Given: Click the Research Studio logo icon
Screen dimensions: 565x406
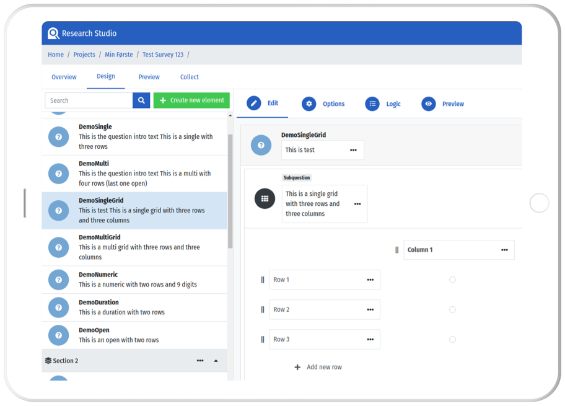Looking at the screenshot, I should click(53, 33).
